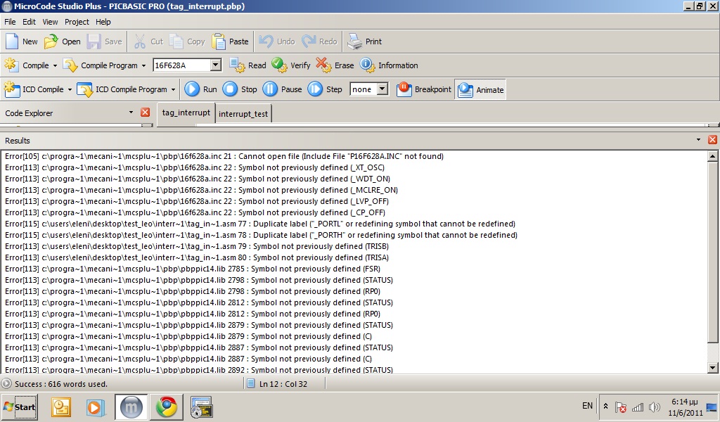Open the 'none' ICD dropdown
The height and width of the screenshot is (422, 720).
pos(382,89)
